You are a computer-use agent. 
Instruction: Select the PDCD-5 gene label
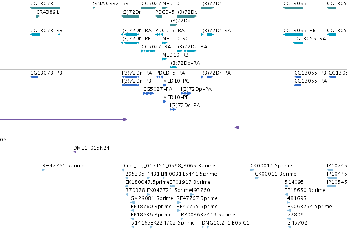click(165, 12)
